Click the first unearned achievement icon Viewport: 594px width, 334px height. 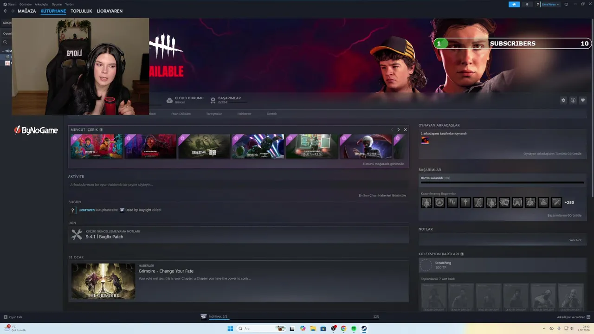(426, 202)
